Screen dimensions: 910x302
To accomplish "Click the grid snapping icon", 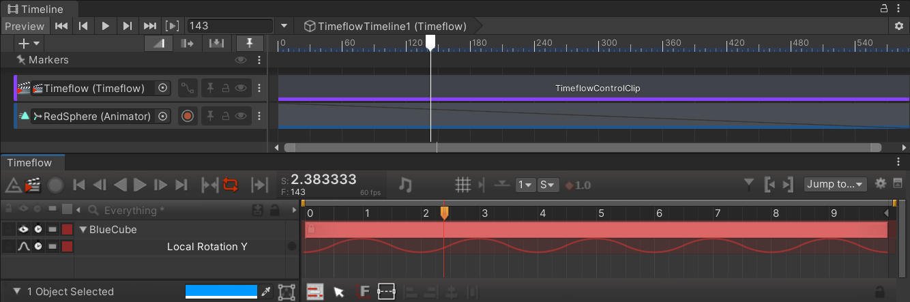I will (x=463, y=185).
